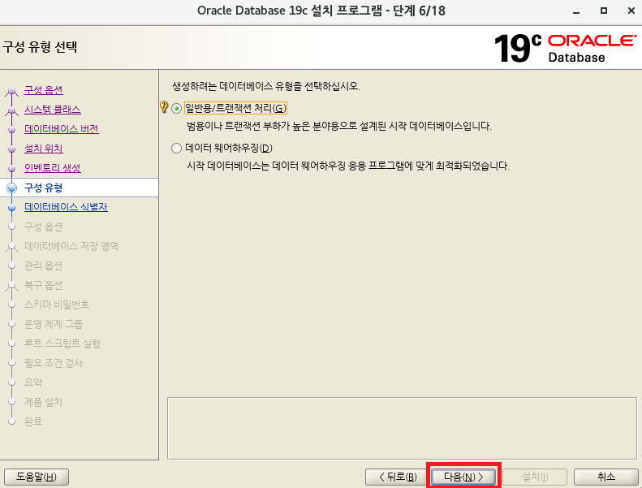Click the 요약 step label

33,382
